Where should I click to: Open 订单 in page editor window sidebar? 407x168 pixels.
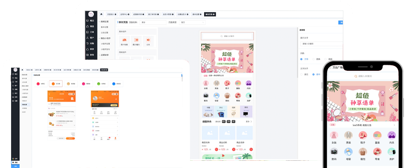coord(90,32)
